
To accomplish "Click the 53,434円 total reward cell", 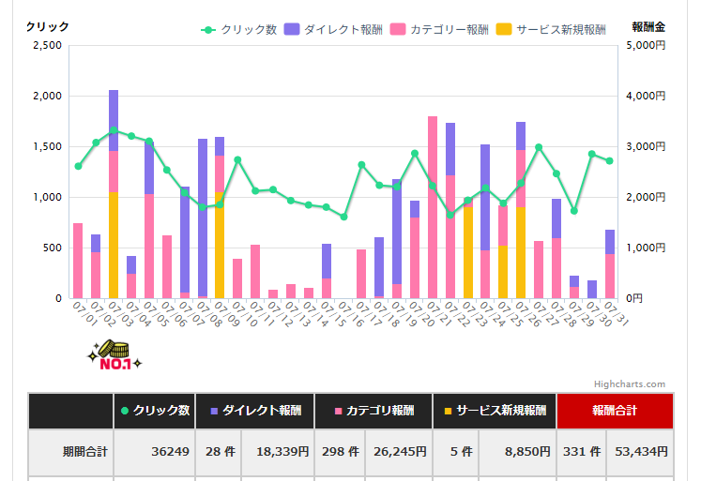I will pos(640,451).
